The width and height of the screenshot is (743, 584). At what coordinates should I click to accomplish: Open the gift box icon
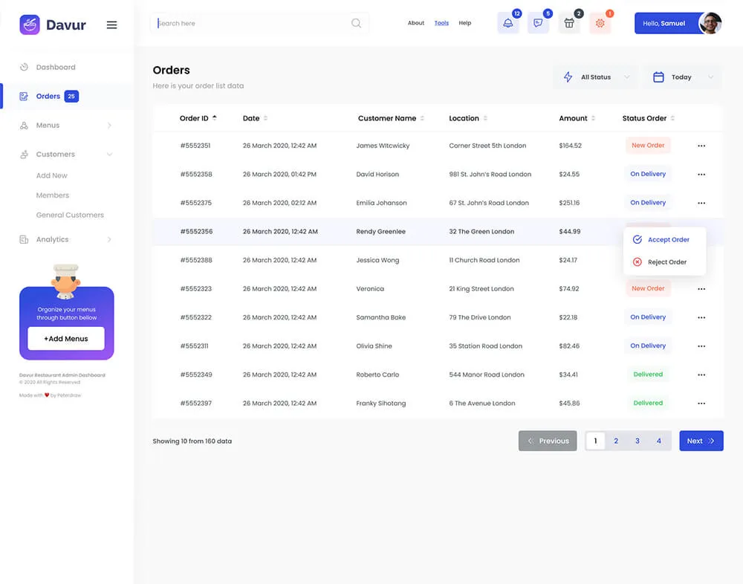click(x=569, y=23)
